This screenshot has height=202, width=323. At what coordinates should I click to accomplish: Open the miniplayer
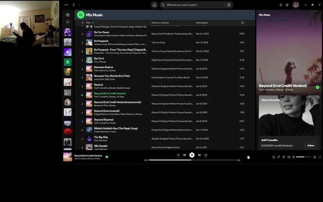pyautogui.click(x=314, y=157)
